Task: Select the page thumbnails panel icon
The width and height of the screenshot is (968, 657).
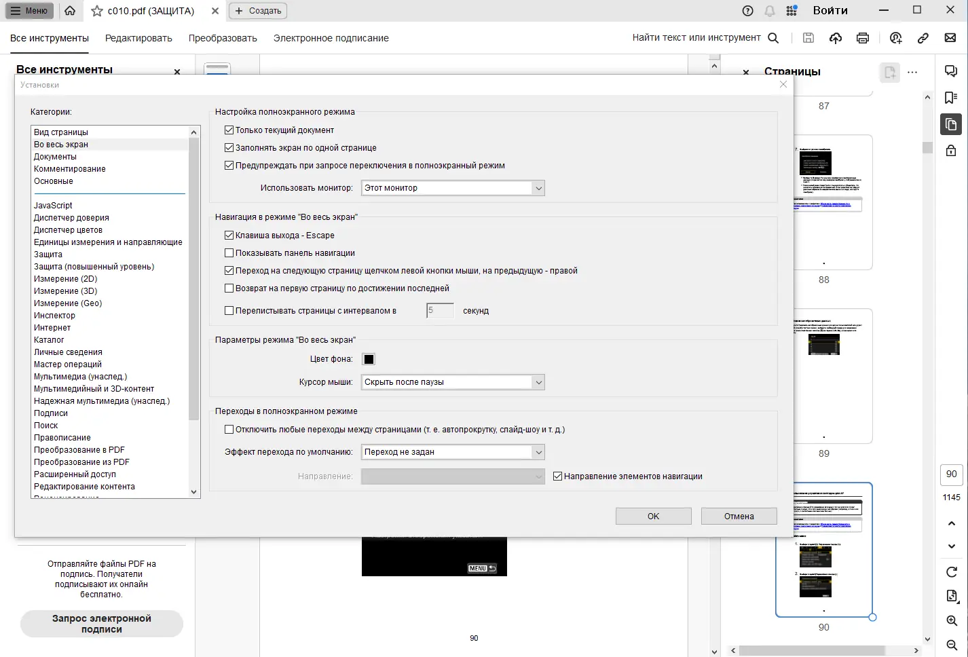Action: 950,124
